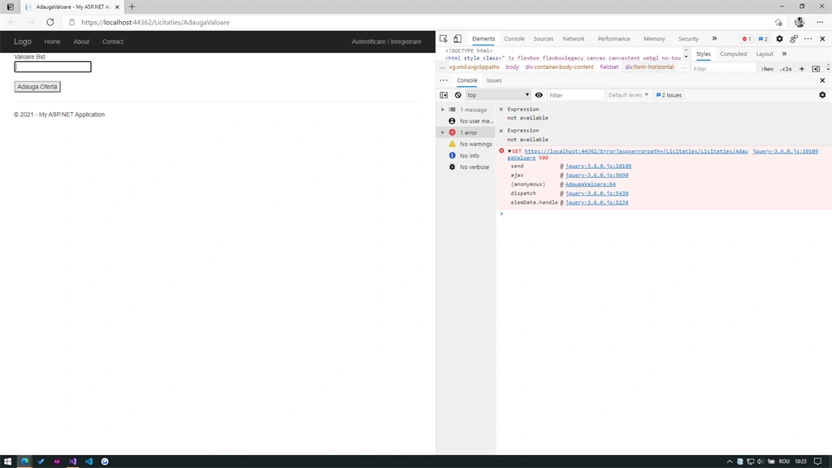The height and width of the screenshot is (468, 832).
Task: Show more DevTools tabs chevron
Action: [714, 39]
